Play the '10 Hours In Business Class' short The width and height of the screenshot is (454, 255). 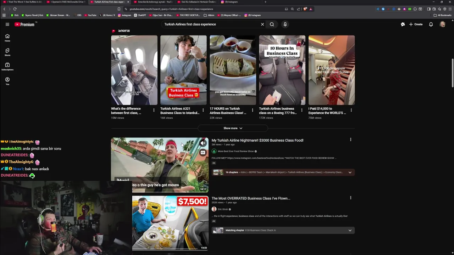pyautogui.click(x=282, y=70)
